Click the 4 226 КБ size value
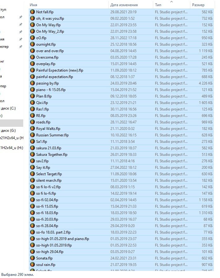The height and width of the screenshot is (278, 220). (205, 83)
